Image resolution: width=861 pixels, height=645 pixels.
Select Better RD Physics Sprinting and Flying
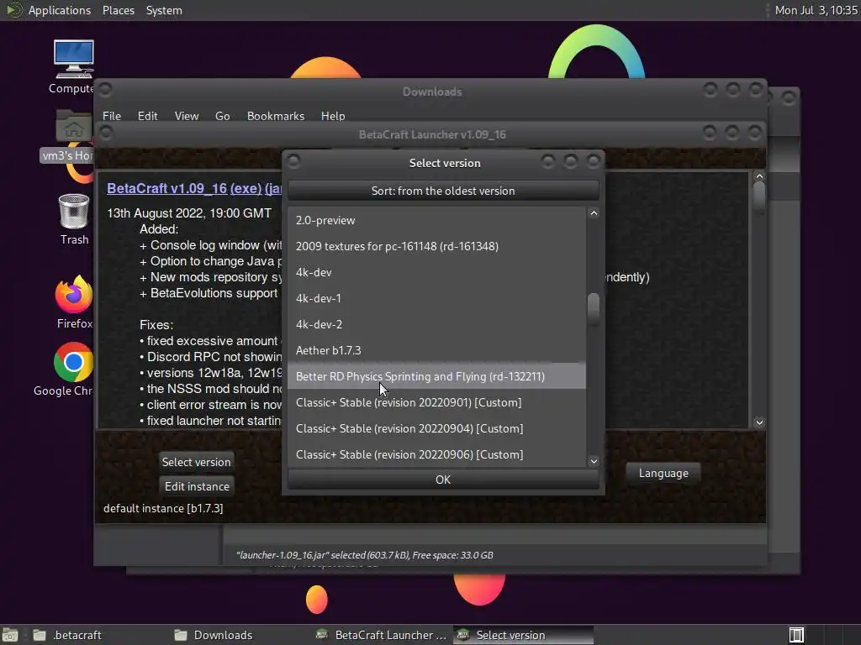coord(436,376)
